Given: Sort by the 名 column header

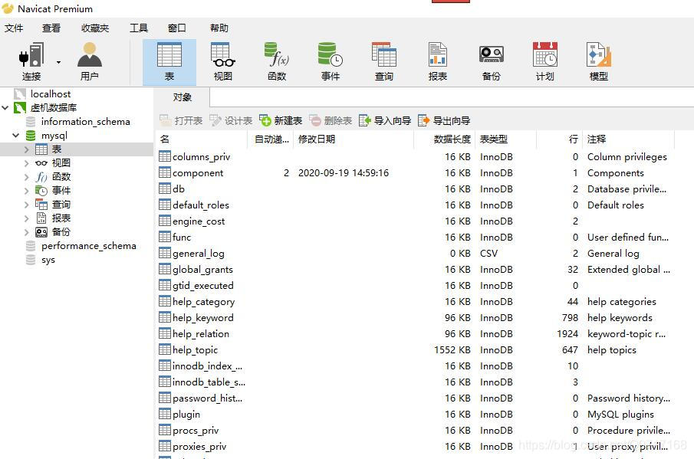Looking at the screenshot, I should point(202,139).
